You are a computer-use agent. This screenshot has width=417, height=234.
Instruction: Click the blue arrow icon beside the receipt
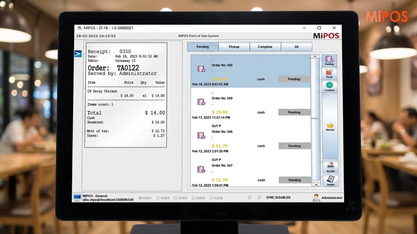tap(78, 53)
